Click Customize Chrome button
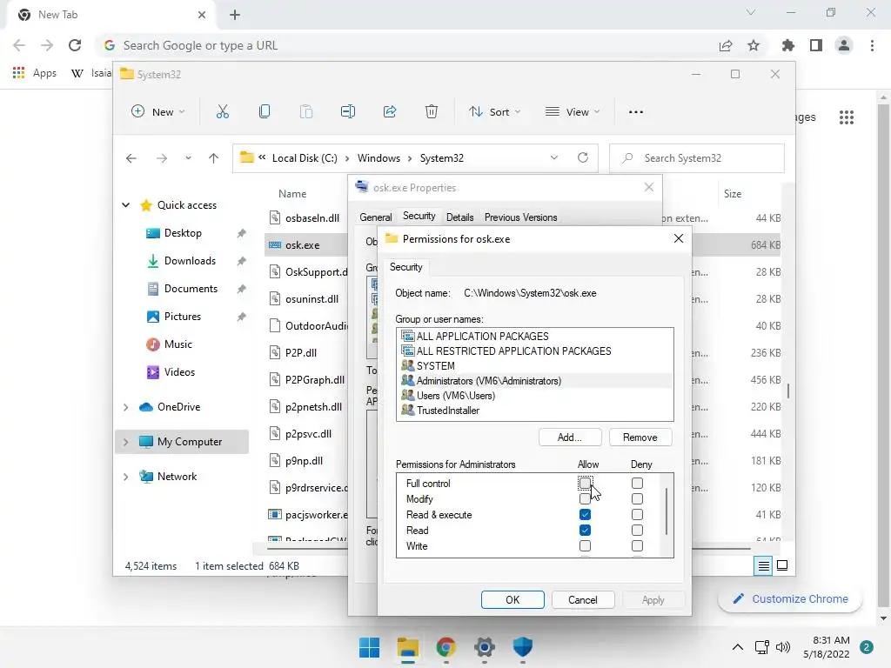Screen dimensions: 891x668 click(x=790, y=598)
